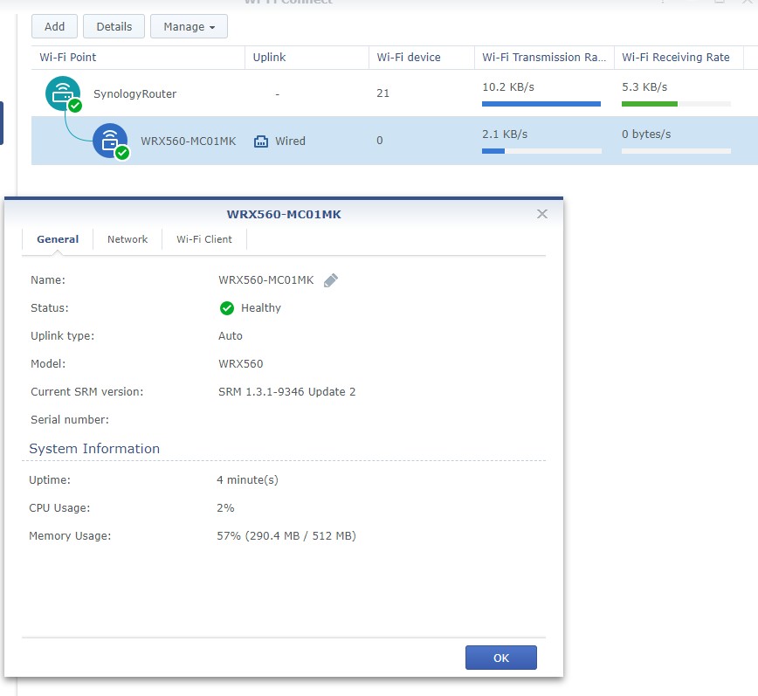Click the '10.2 KB/s' transmission value
This screenshot has width=758, height=696.
point(508,87)
